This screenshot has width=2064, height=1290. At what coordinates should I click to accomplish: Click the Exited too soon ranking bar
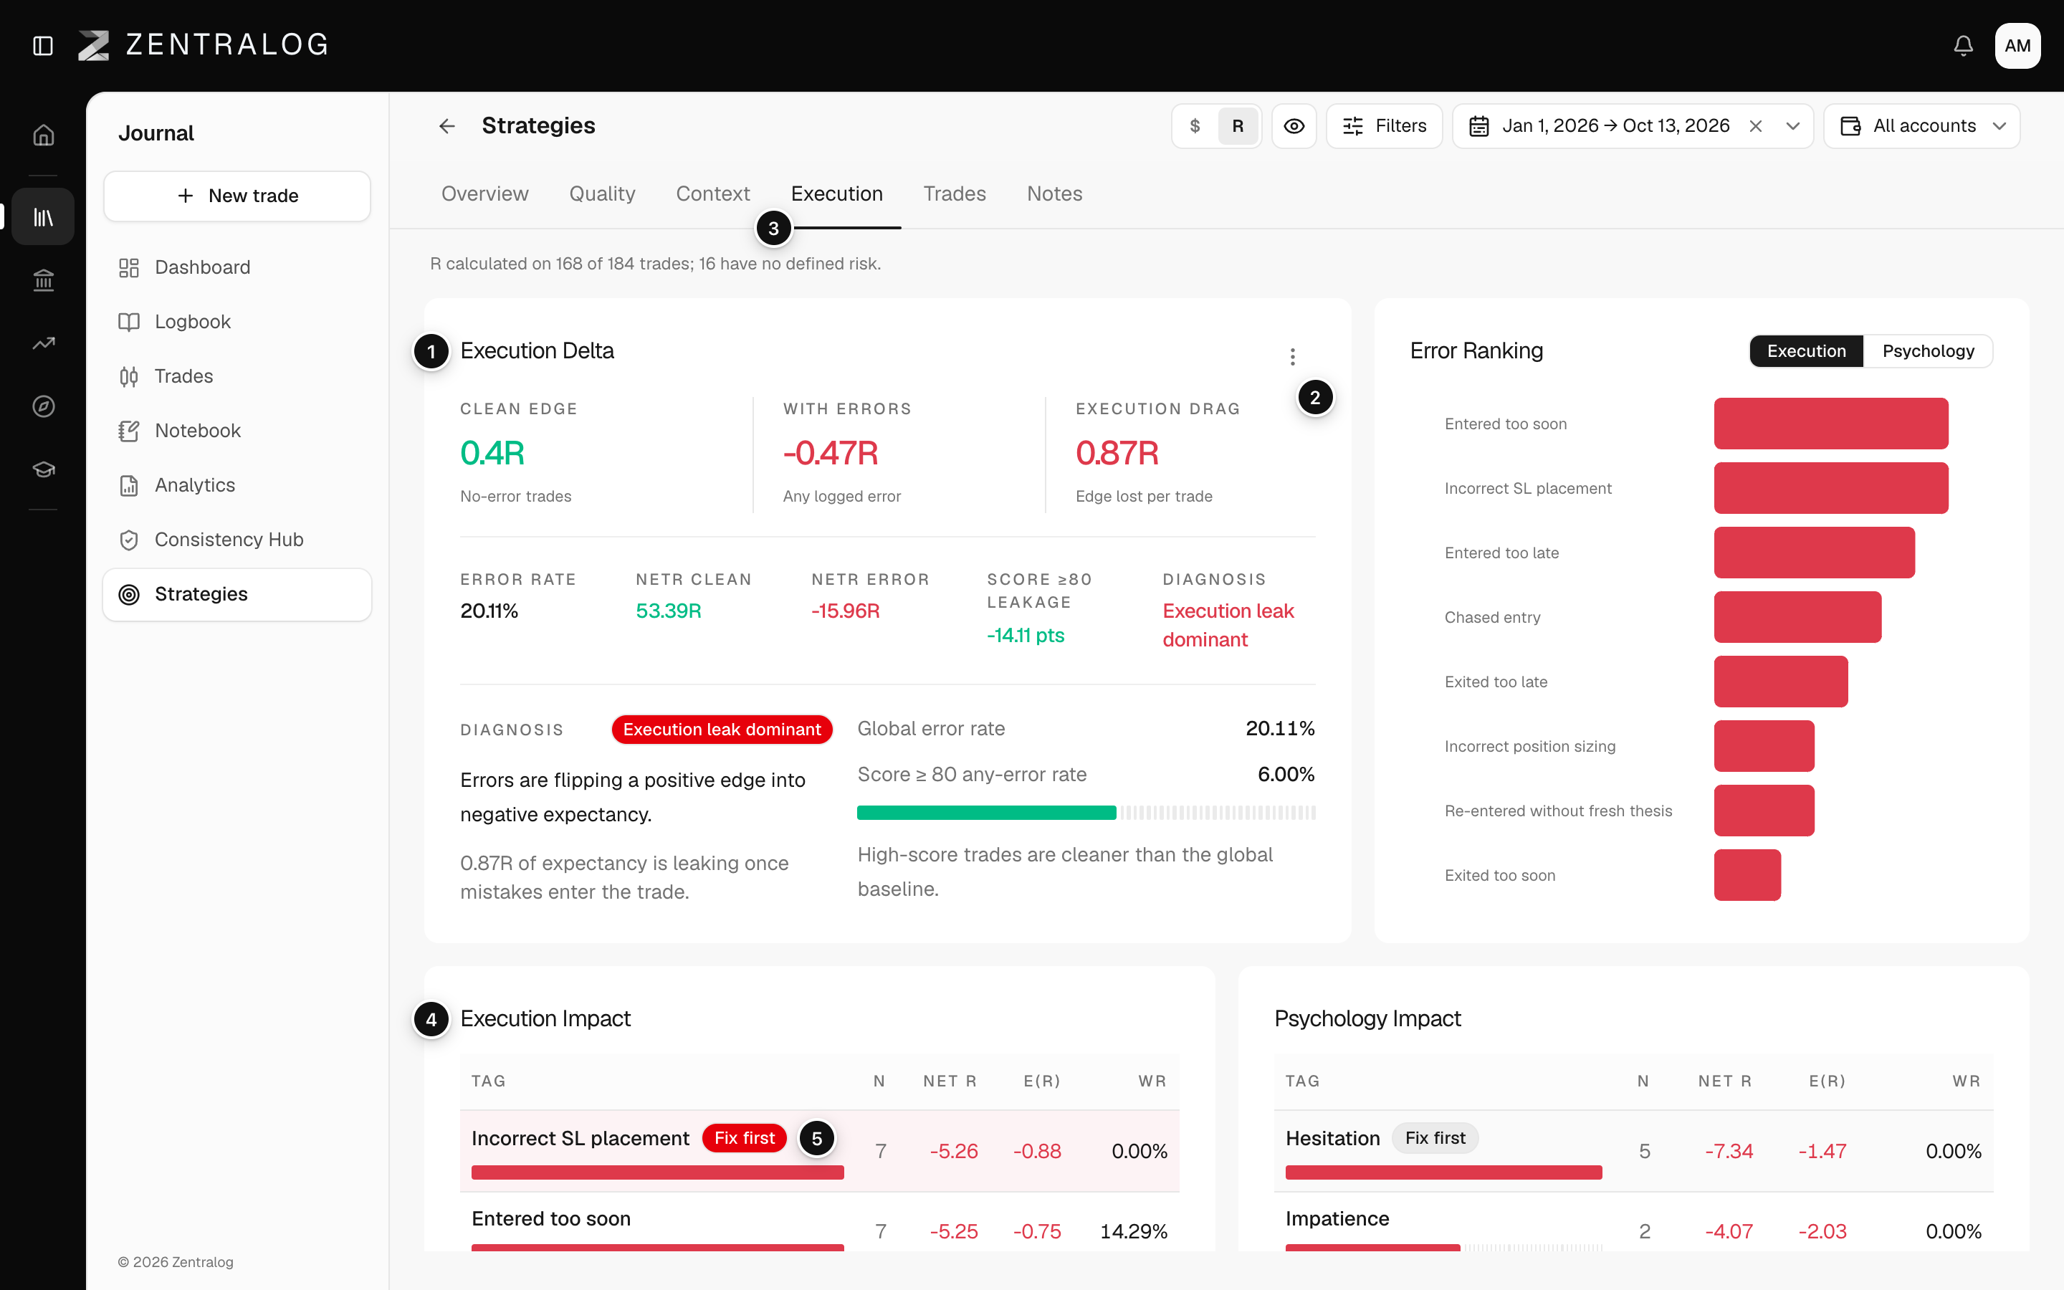tap(1747, 874)
